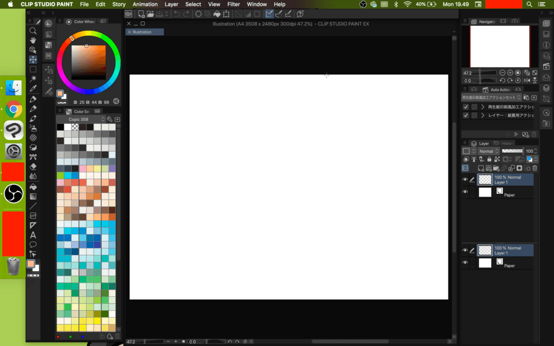Open the Filter menu
Screen dimensions: 554x346
233,4
